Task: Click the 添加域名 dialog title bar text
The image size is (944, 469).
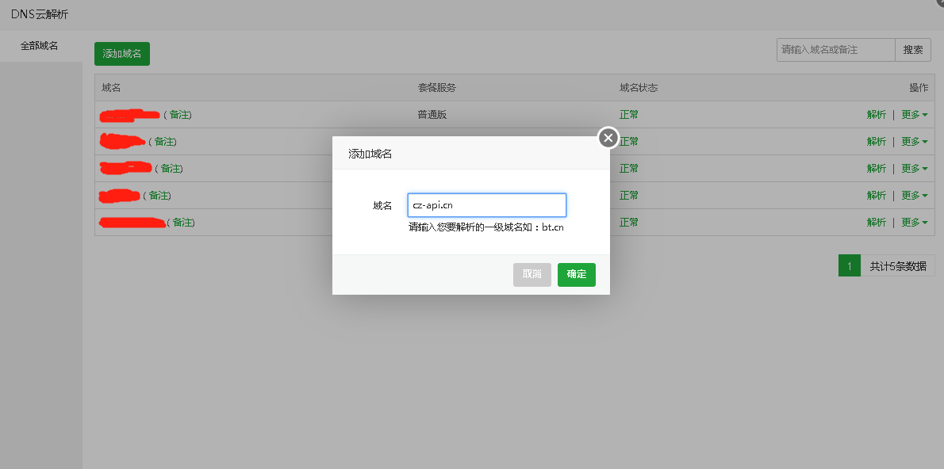Action: pyautogui.click(x=370, y=154)
